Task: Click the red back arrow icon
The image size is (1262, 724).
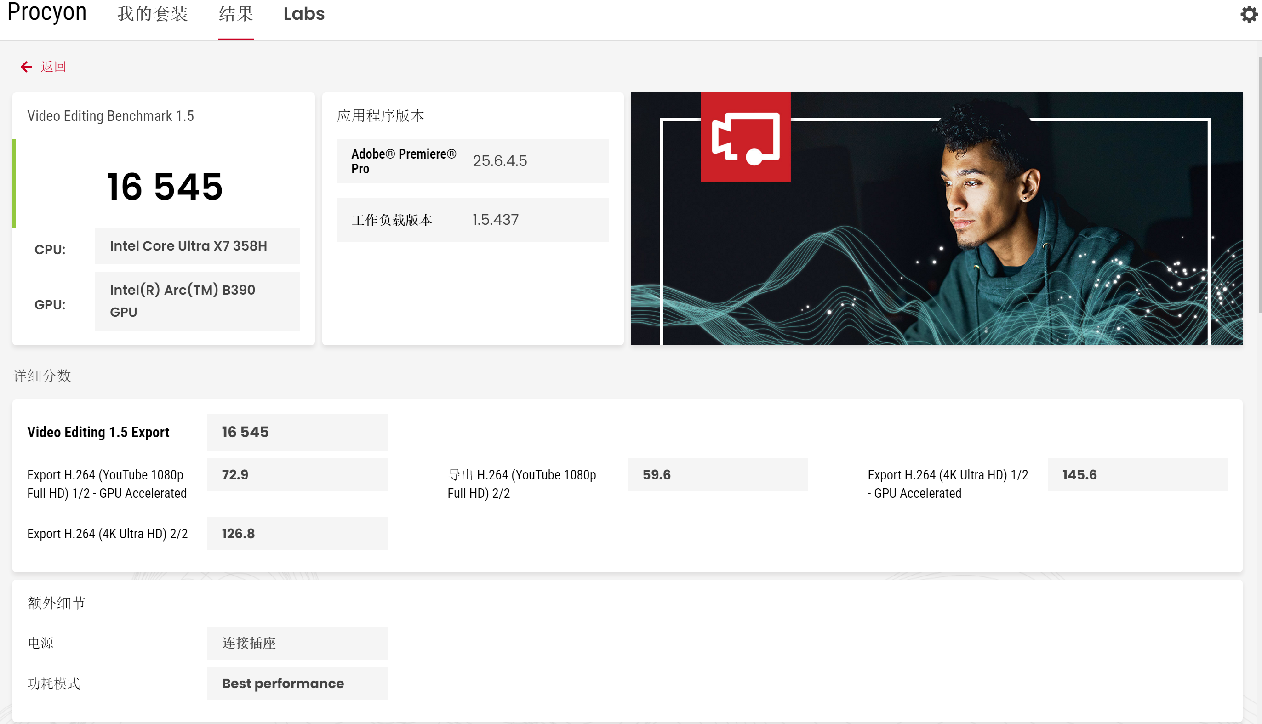Action: 26,67
